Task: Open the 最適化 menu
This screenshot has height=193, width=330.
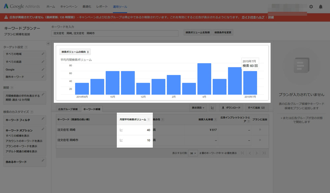Action: pos(87,7)
